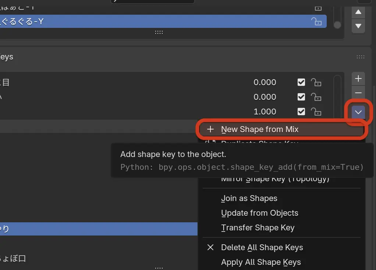376x270 pixels.
Task: Select the shape key row ending in ょぼ口
Action: tap(99, 259)
